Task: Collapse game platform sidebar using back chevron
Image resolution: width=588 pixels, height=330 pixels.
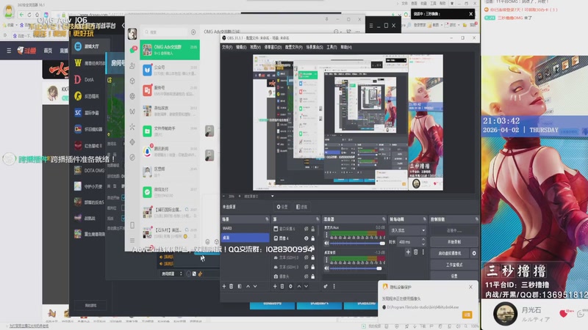Action: 123,26
